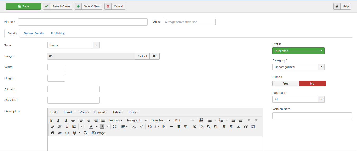Switch to the Publishing tab
The width and height of the screenshot is (357, 151).
(58, 33)
